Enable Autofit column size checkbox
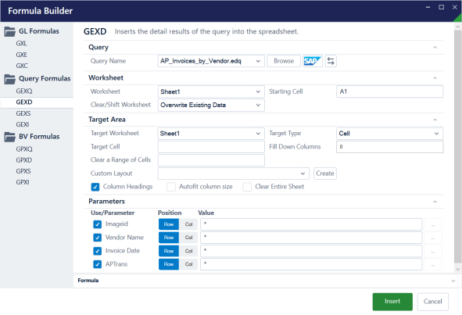 [171, 187]
